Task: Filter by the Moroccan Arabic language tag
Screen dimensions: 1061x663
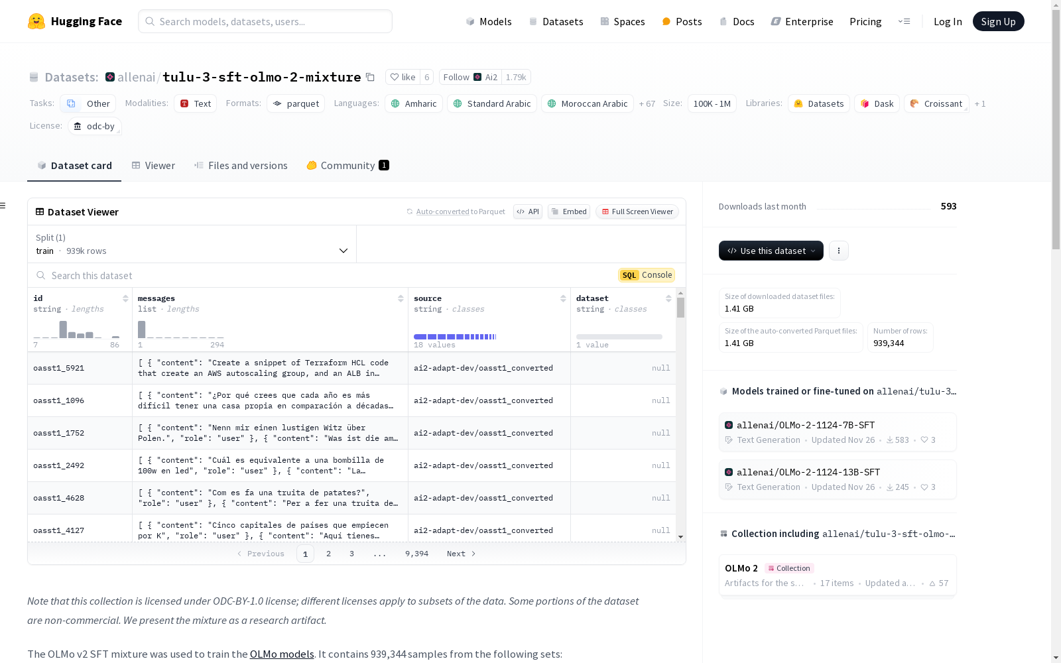Action: click(x=588, y=103)
